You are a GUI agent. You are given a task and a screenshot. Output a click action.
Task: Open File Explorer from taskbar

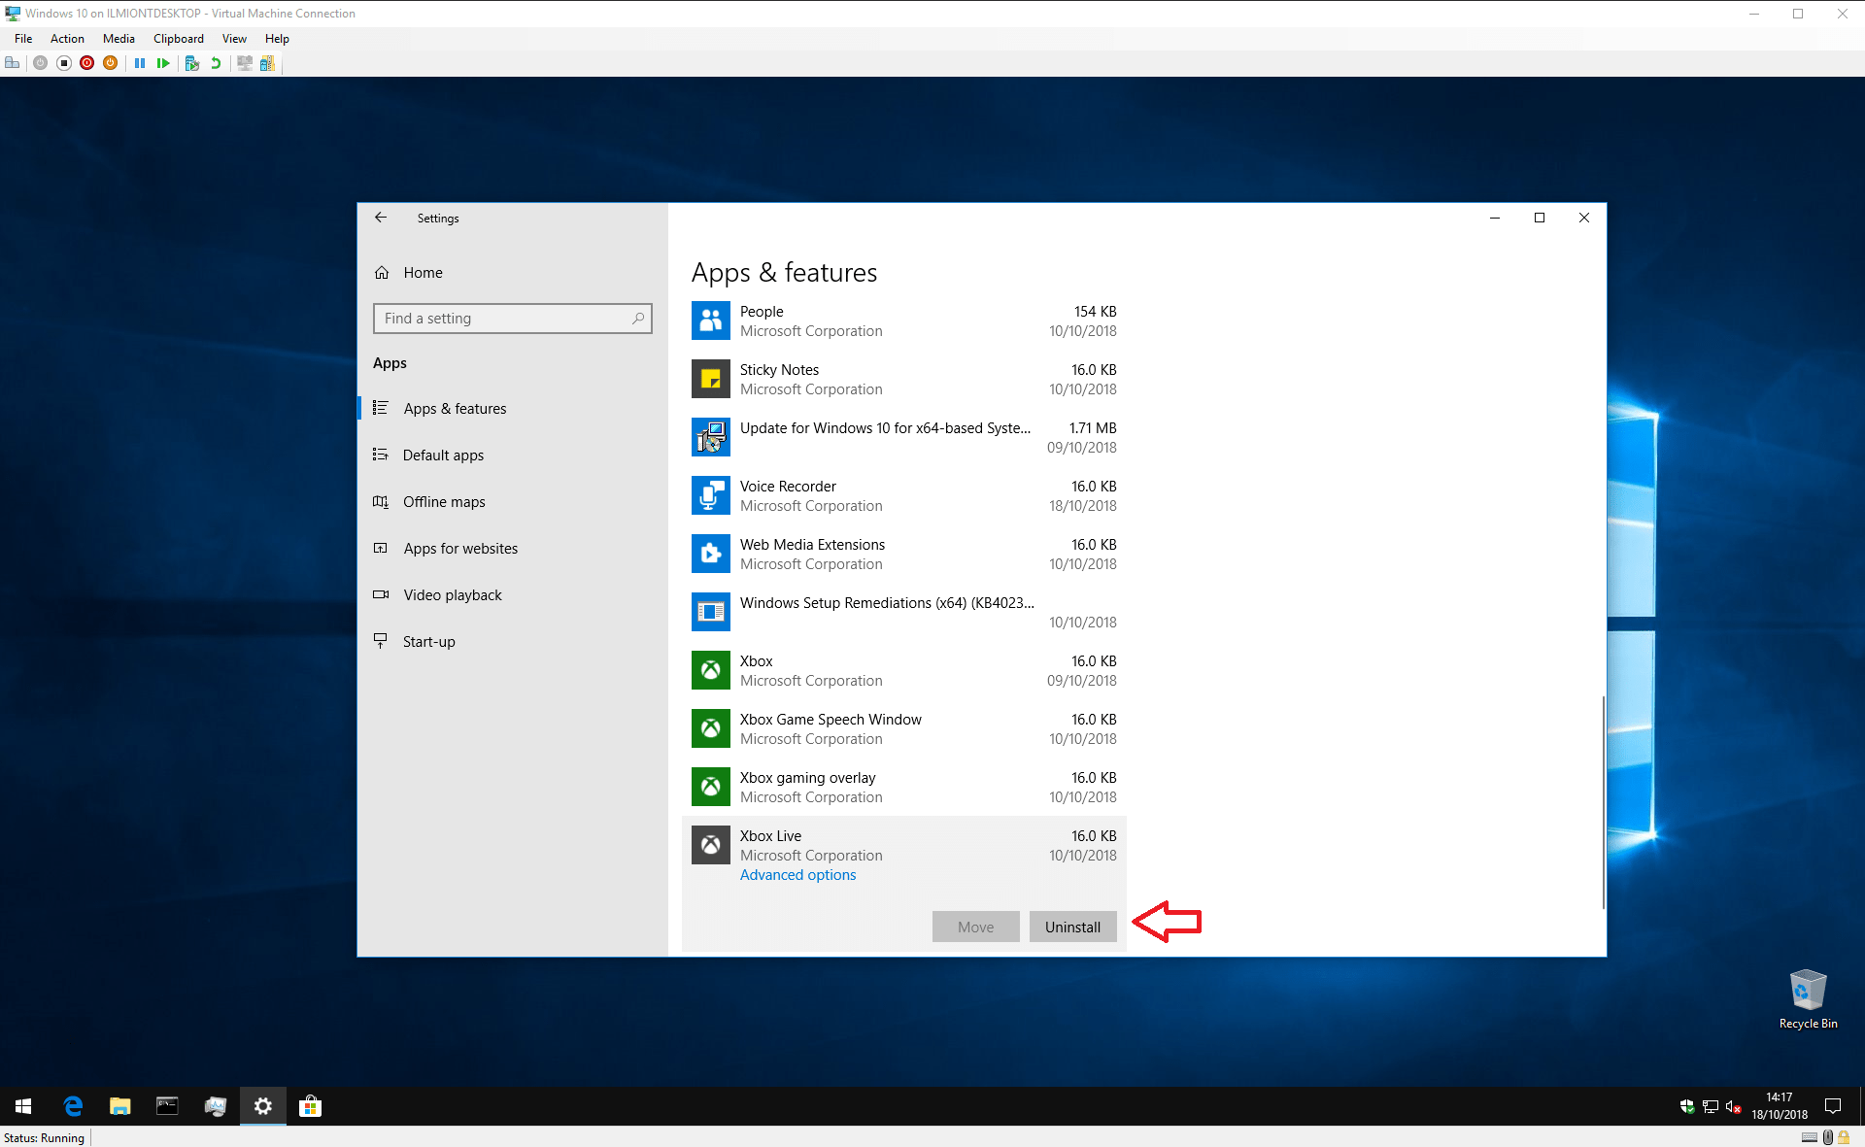(x=119, y=1106)
